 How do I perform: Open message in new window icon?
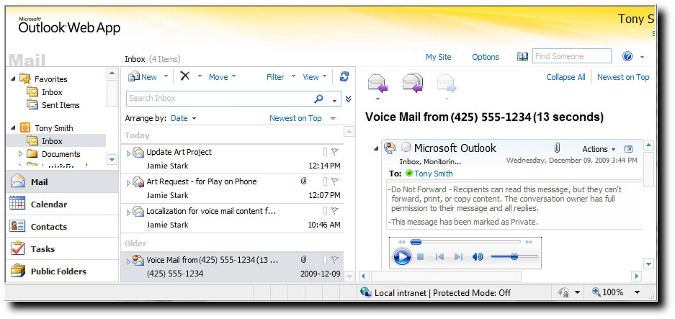coord(628,149)
